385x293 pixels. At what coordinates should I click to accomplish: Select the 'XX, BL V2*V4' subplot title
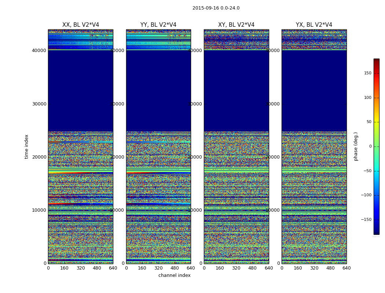[81, 25]
